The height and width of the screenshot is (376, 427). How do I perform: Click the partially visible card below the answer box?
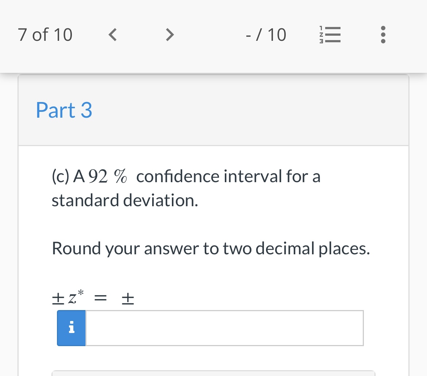tap(213, 373)
